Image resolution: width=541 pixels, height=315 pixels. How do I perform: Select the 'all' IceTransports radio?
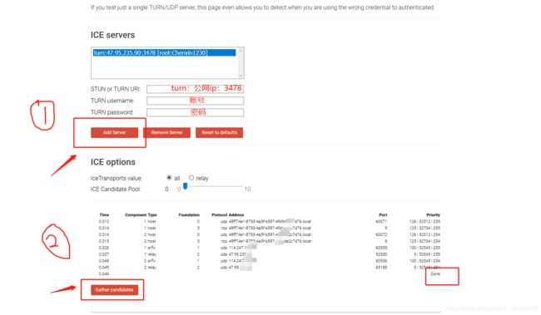click(169, 178)
